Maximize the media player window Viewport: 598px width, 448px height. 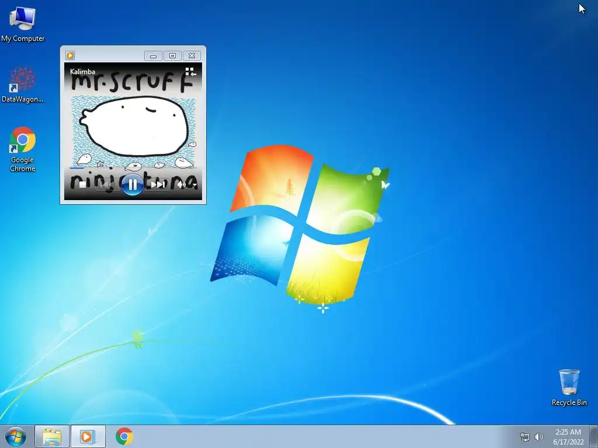pyautogui.click(x=172, y=56)
